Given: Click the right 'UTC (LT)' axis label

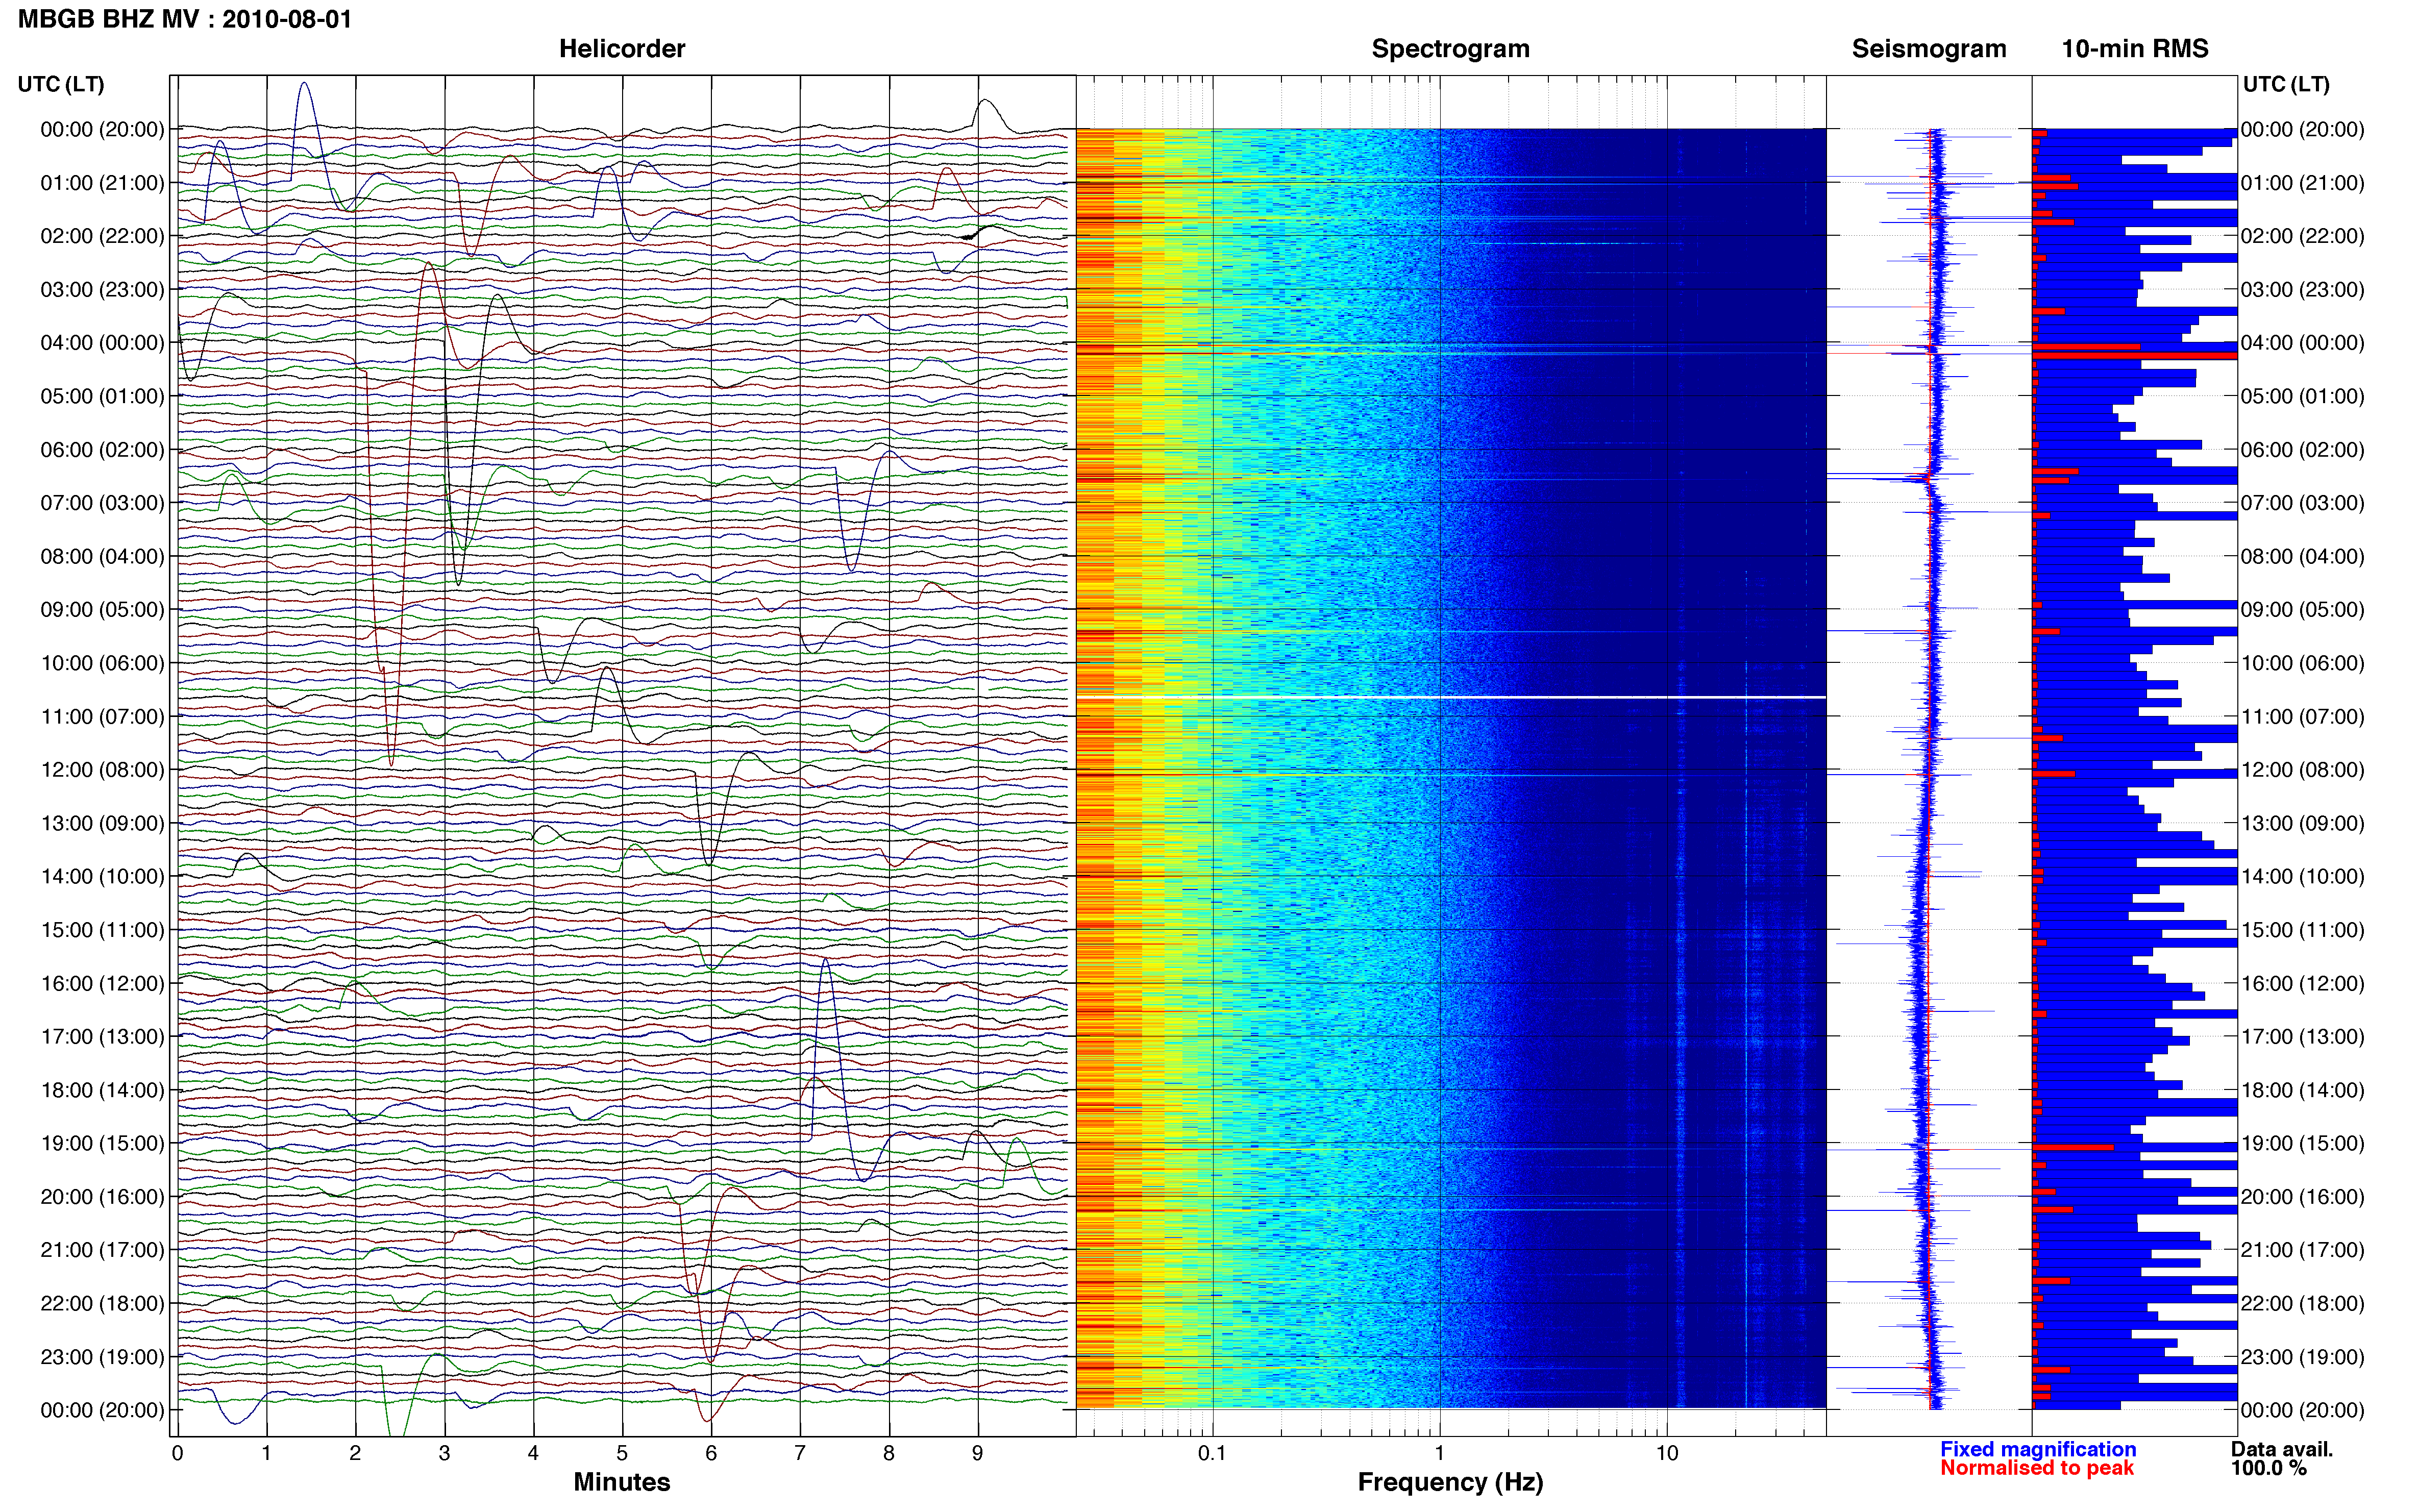Looking at the screenshot, I should click(x=2286, y=84).
